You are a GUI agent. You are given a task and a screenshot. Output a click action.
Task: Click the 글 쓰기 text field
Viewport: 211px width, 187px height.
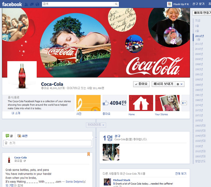pos(47,143)
